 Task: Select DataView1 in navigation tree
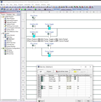pyautogui.click(x=11, y=39)
